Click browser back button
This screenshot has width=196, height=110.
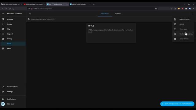pyautogui.click(x=2, y=9)
